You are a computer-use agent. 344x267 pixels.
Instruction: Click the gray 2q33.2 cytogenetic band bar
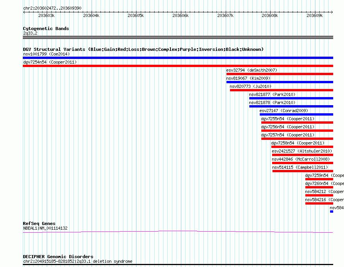point(178,37)
